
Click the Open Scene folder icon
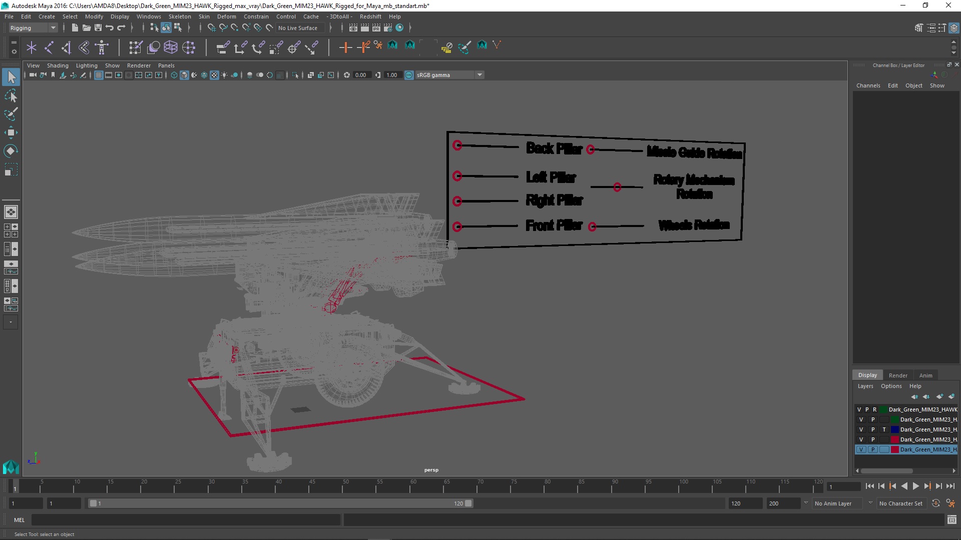click(86, 28)
